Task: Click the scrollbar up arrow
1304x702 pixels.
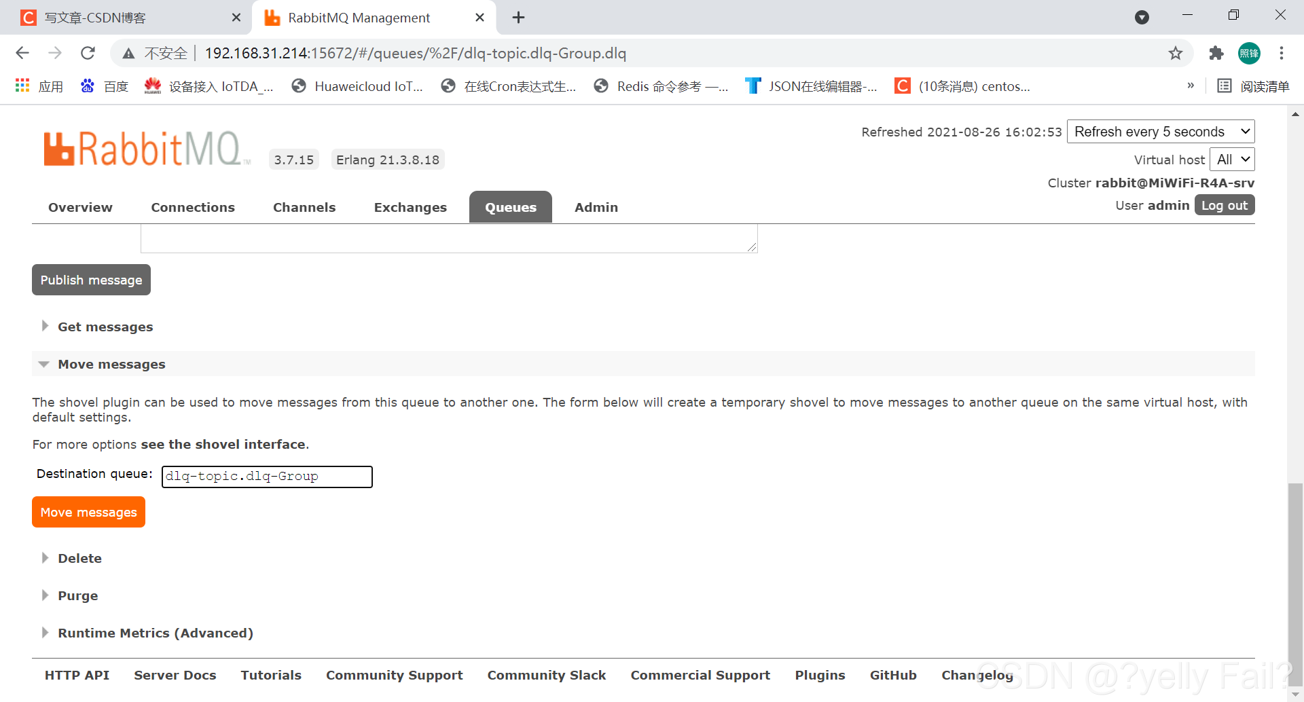Action: tap(1295, 114)
